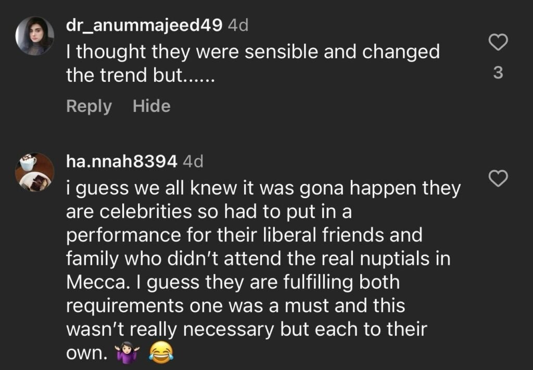Viewport: 533px width, 370px height.
Task: Click the 4d timestamp beside ha.nnah8394
Action: (193, 162)
